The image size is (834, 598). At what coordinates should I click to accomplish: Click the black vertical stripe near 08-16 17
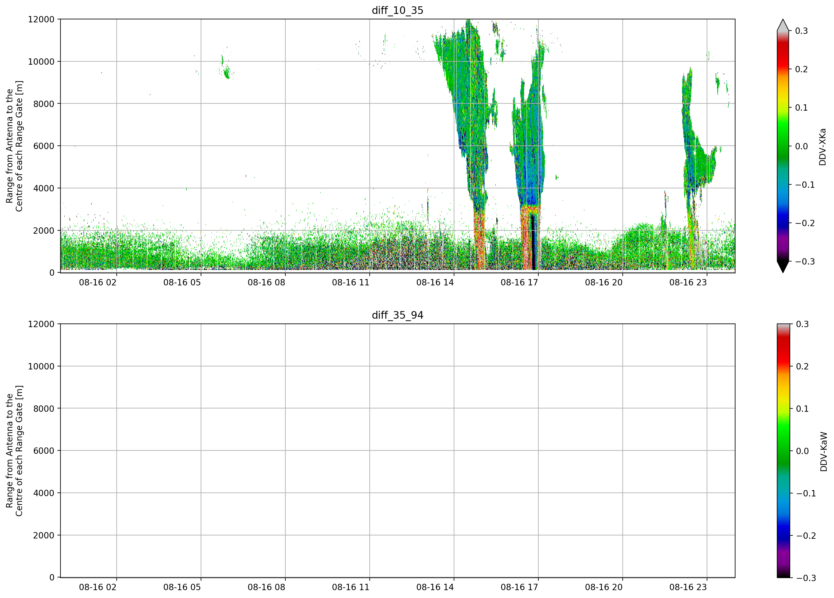pos(533,243)
